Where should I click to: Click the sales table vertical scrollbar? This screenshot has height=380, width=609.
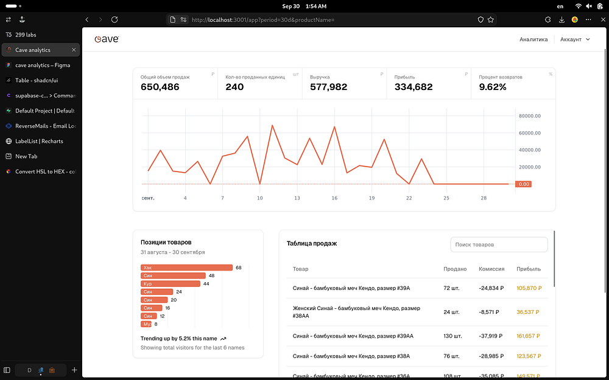554,259
